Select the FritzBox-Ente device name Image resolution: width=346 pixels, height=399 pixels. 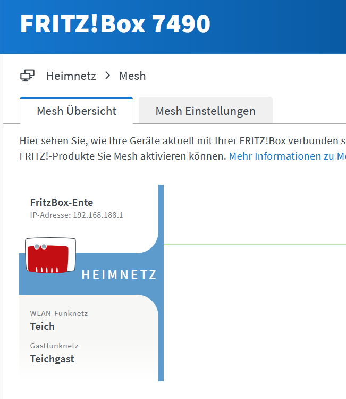coord(62,203)
